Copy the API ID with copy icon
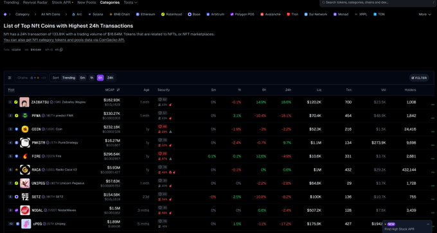 [x=61, y=50]
